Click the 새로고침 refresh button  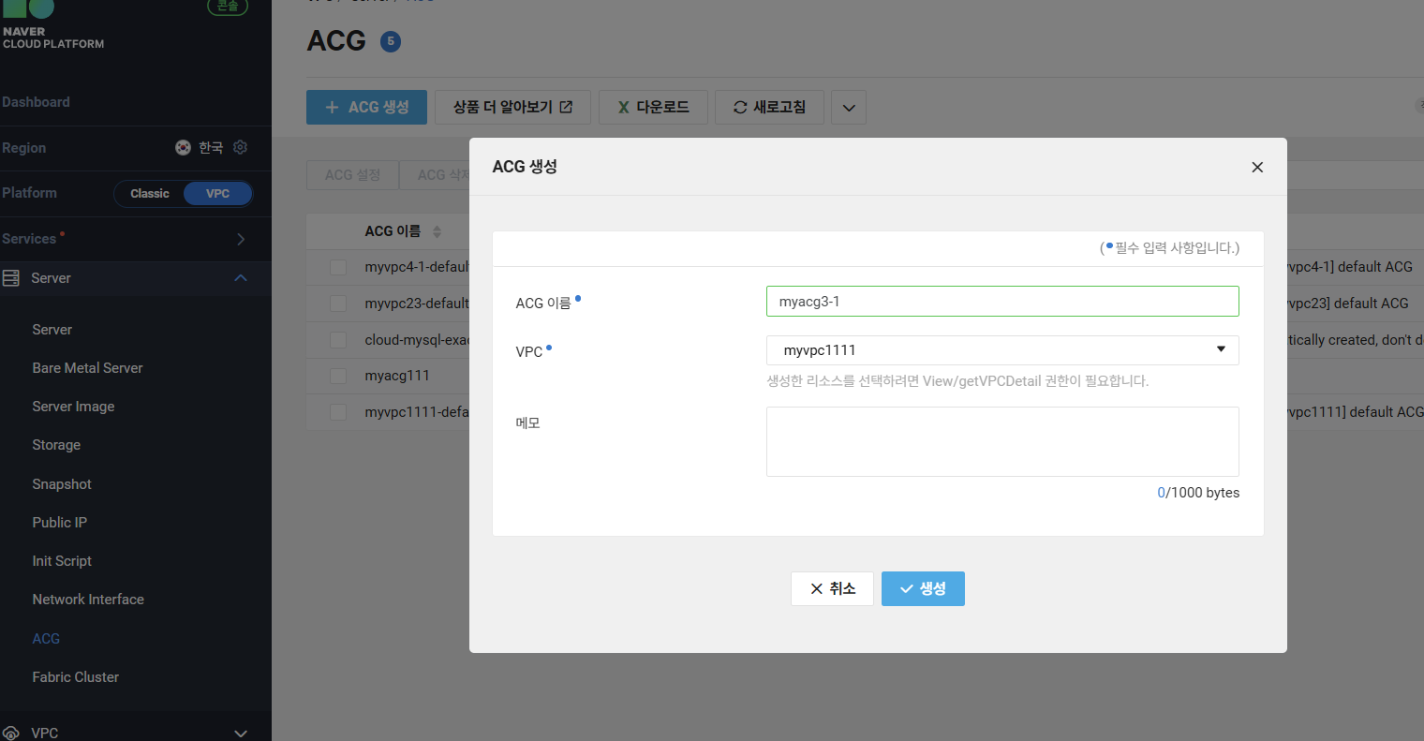click(769, 108)
